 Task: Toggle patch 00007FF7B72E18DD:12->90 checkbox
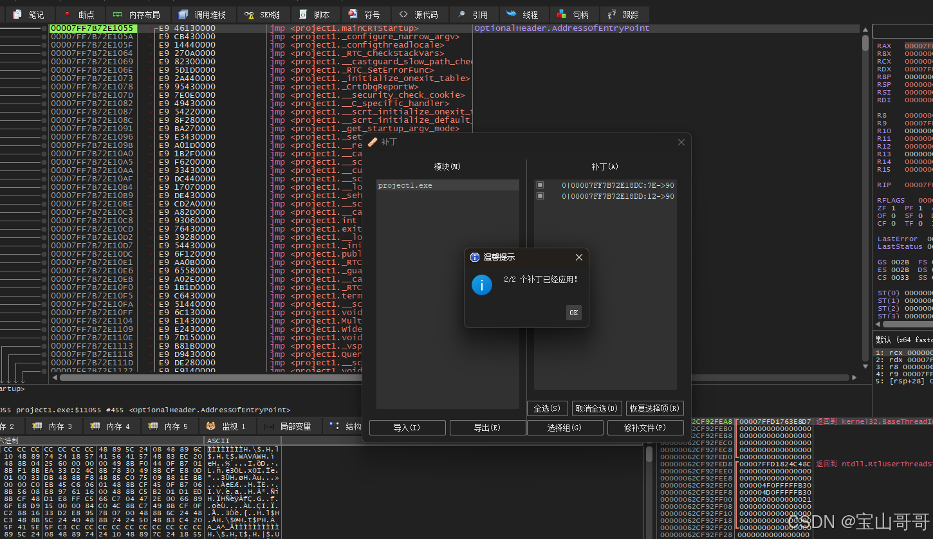pos(540,196)
